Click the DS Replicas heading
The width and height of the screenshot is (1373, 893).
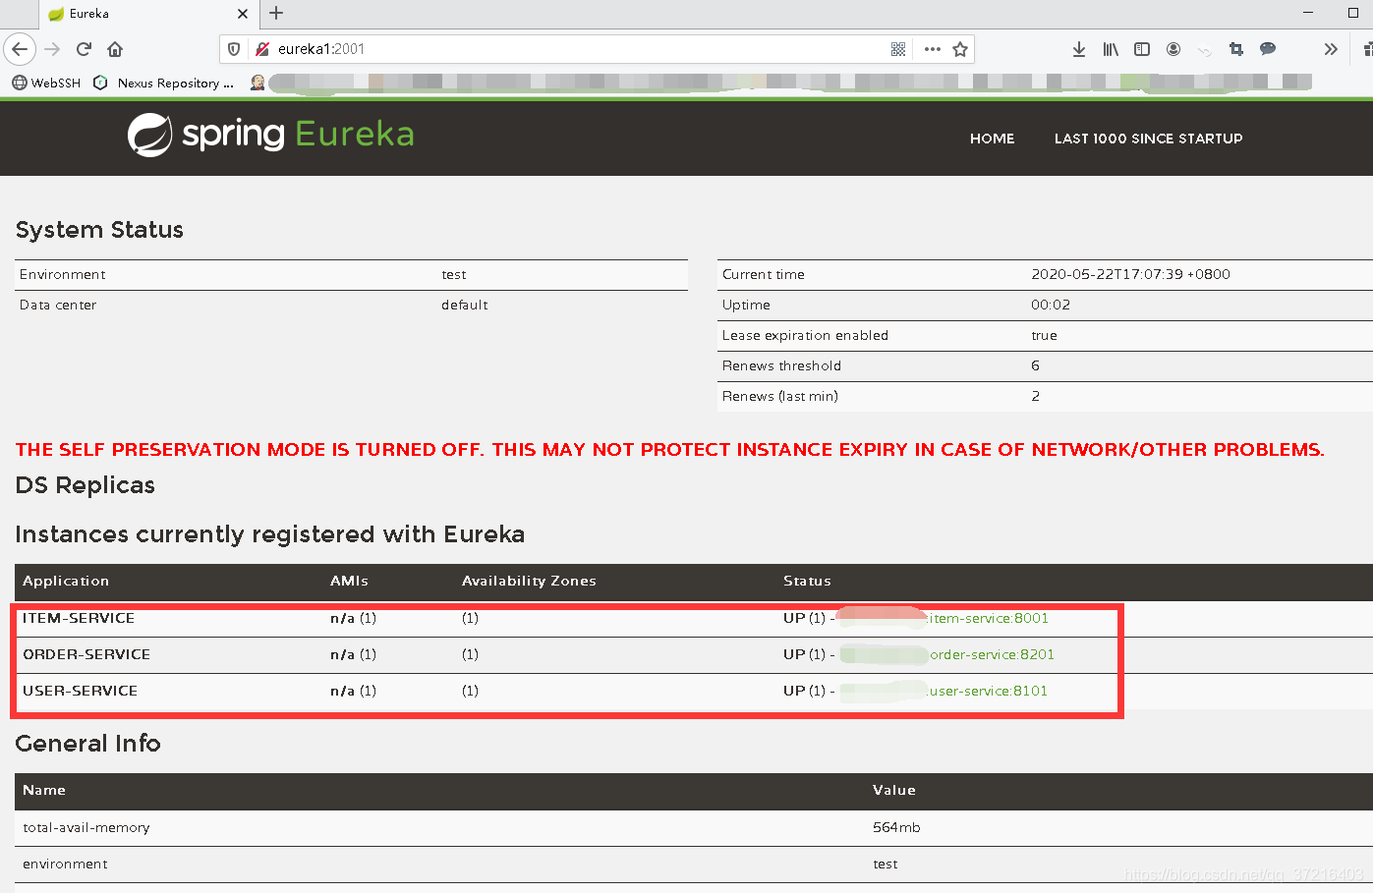(86, 485)
